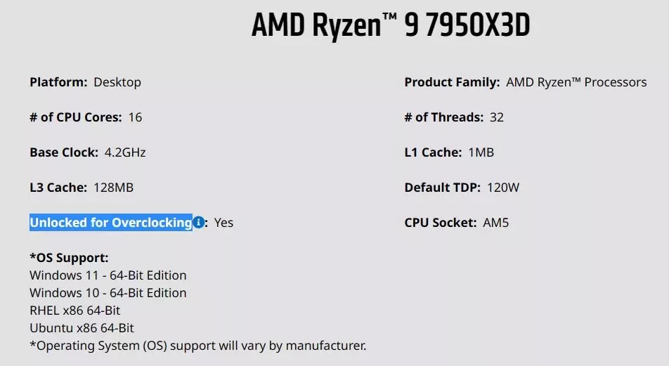
Task: Click the highlighted Unlocked for Overclocking label
Action: point(110,223)
